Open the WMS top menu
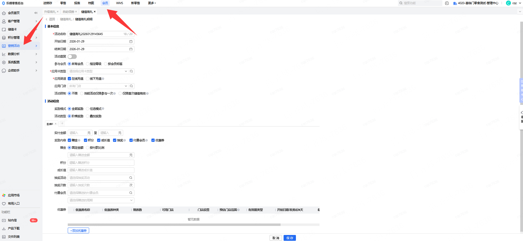Screen dimensions: 523x241 coord(120,3)
